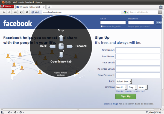Open the birthday Year dropdown

point(143,87)
